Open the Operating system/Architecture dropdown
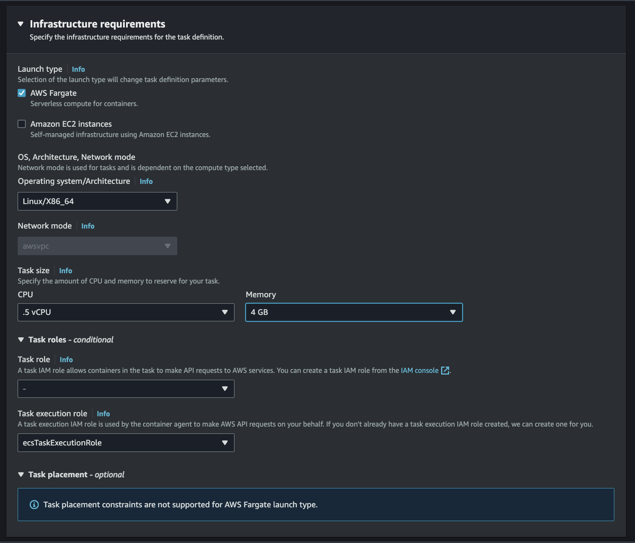The width and height of the screenshot is (635, 543). tap(97, 201)
